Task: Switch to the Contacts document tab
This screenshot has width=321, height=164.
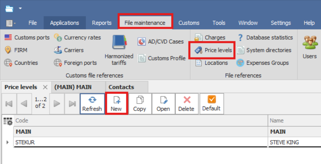Action: tap(121, 87)
